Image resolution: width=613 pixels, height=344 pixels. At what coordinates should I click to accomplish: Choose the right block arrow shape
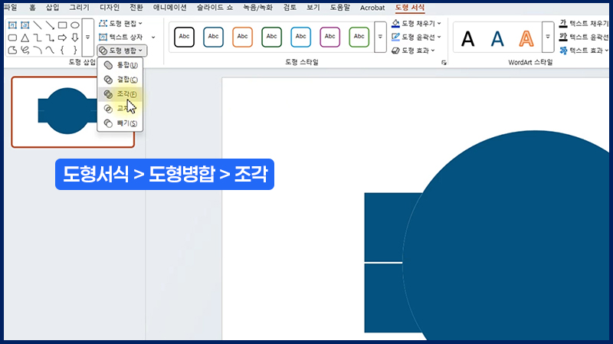pos(63,38)
